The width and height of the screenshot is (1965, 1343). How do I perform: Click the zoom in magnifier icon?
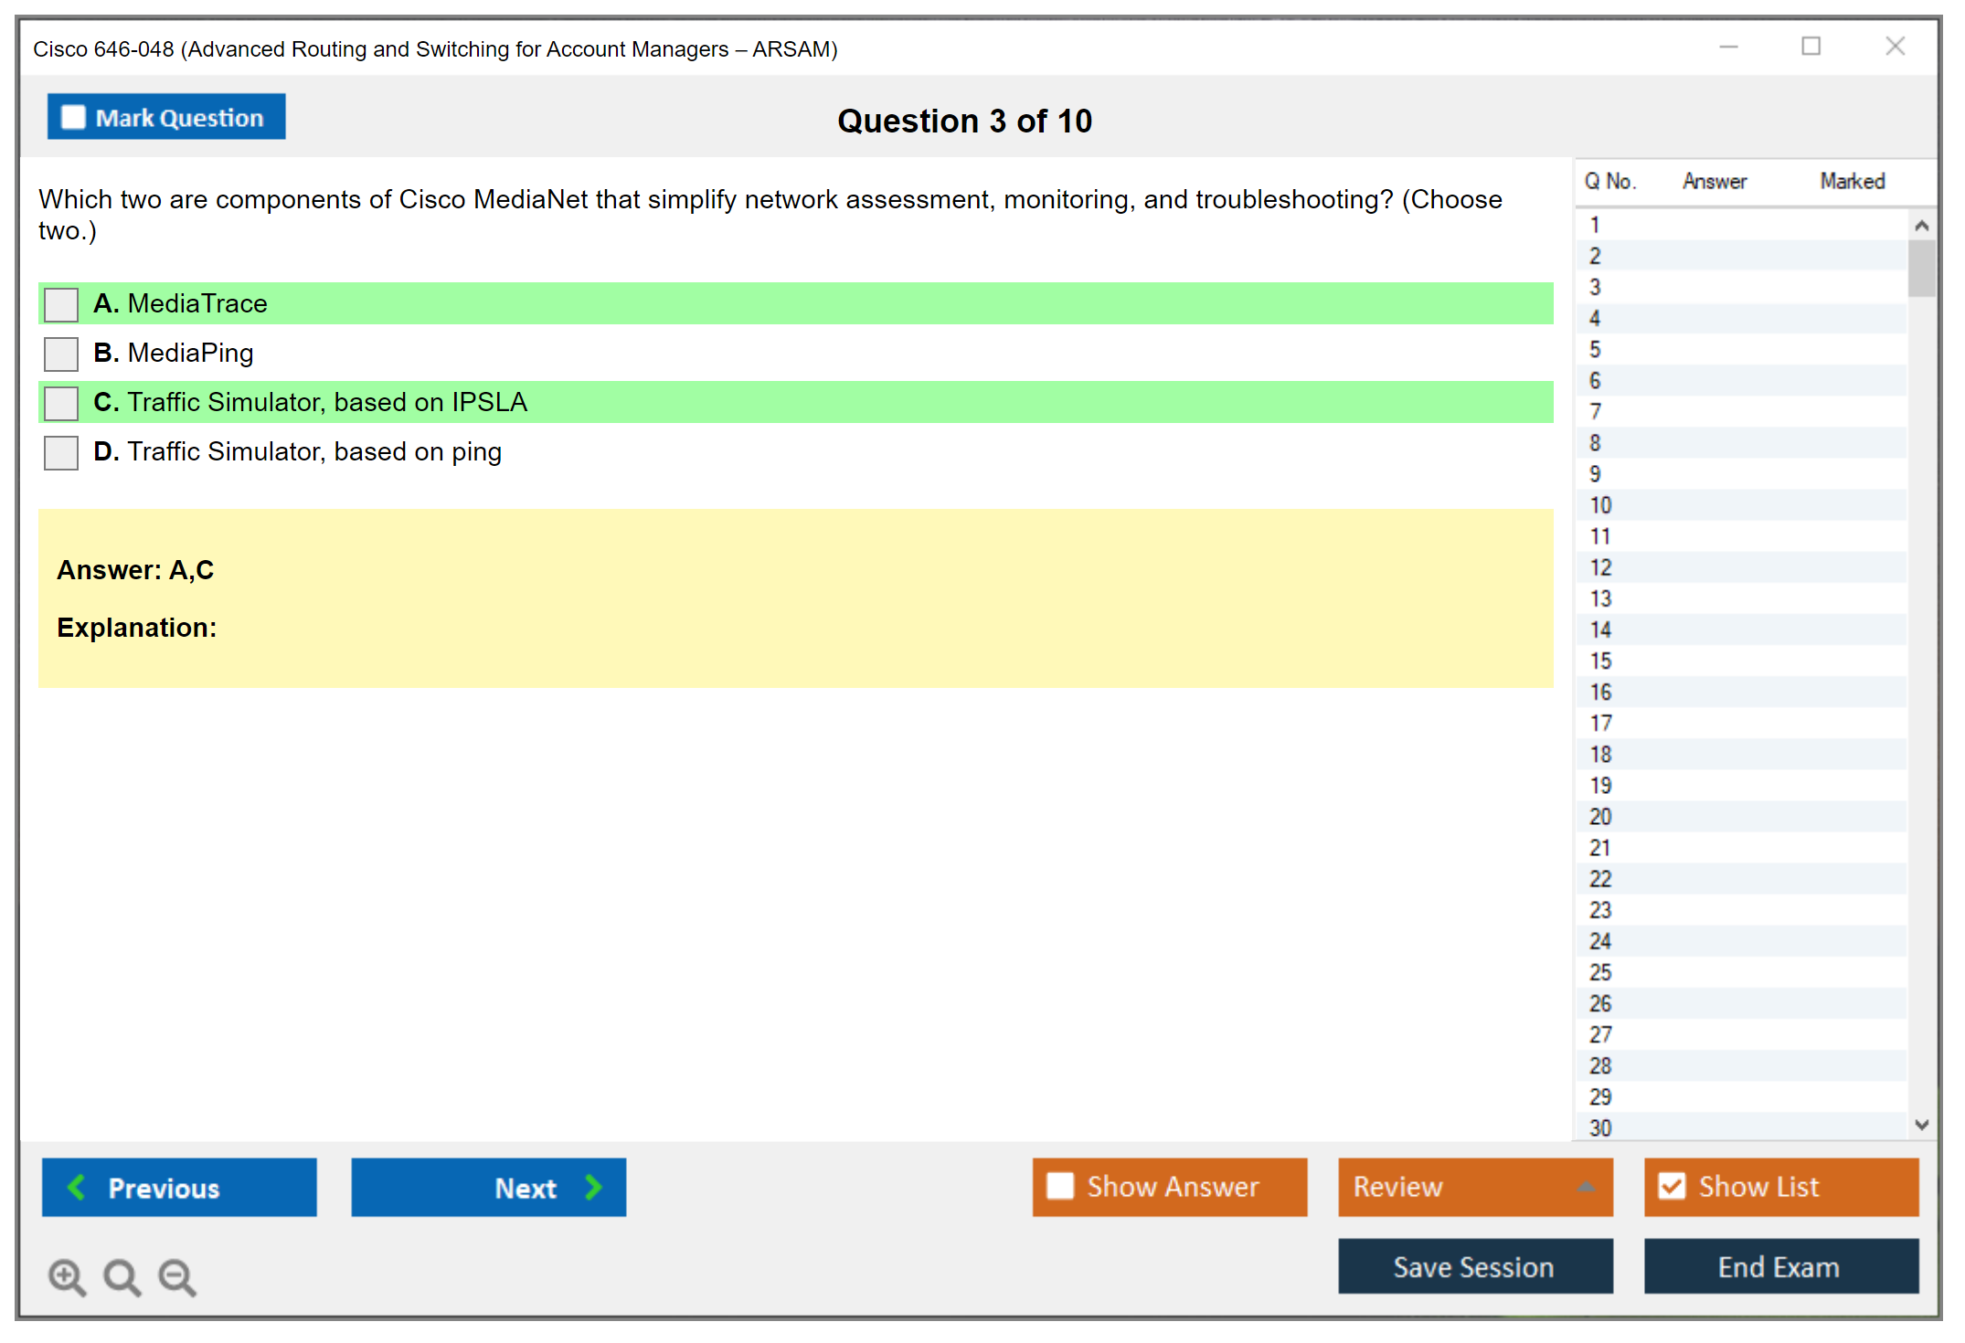point(66,1276)
